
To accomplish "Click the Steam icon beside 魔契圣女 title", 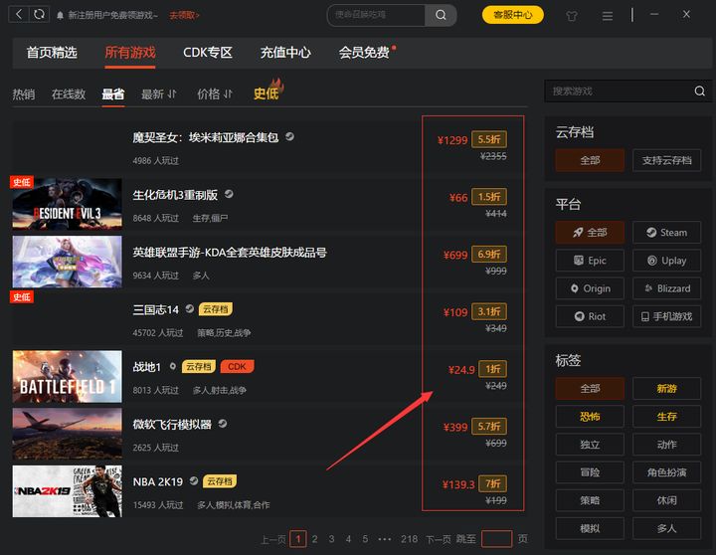I will [x=289, y=136].
